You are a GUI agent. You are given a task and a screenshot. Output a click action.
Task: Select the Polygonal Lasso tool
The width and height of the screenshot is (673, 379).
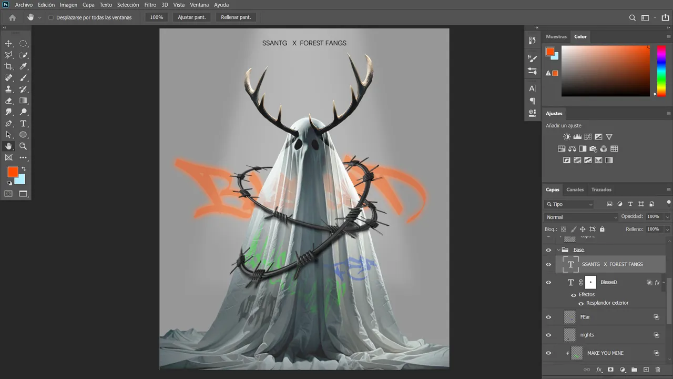click(x=8, y=55)
